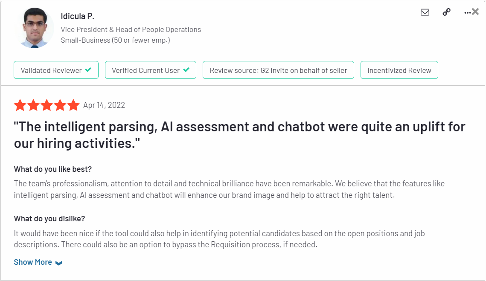
Task: Click the third rating star
Action: point(47,105)
